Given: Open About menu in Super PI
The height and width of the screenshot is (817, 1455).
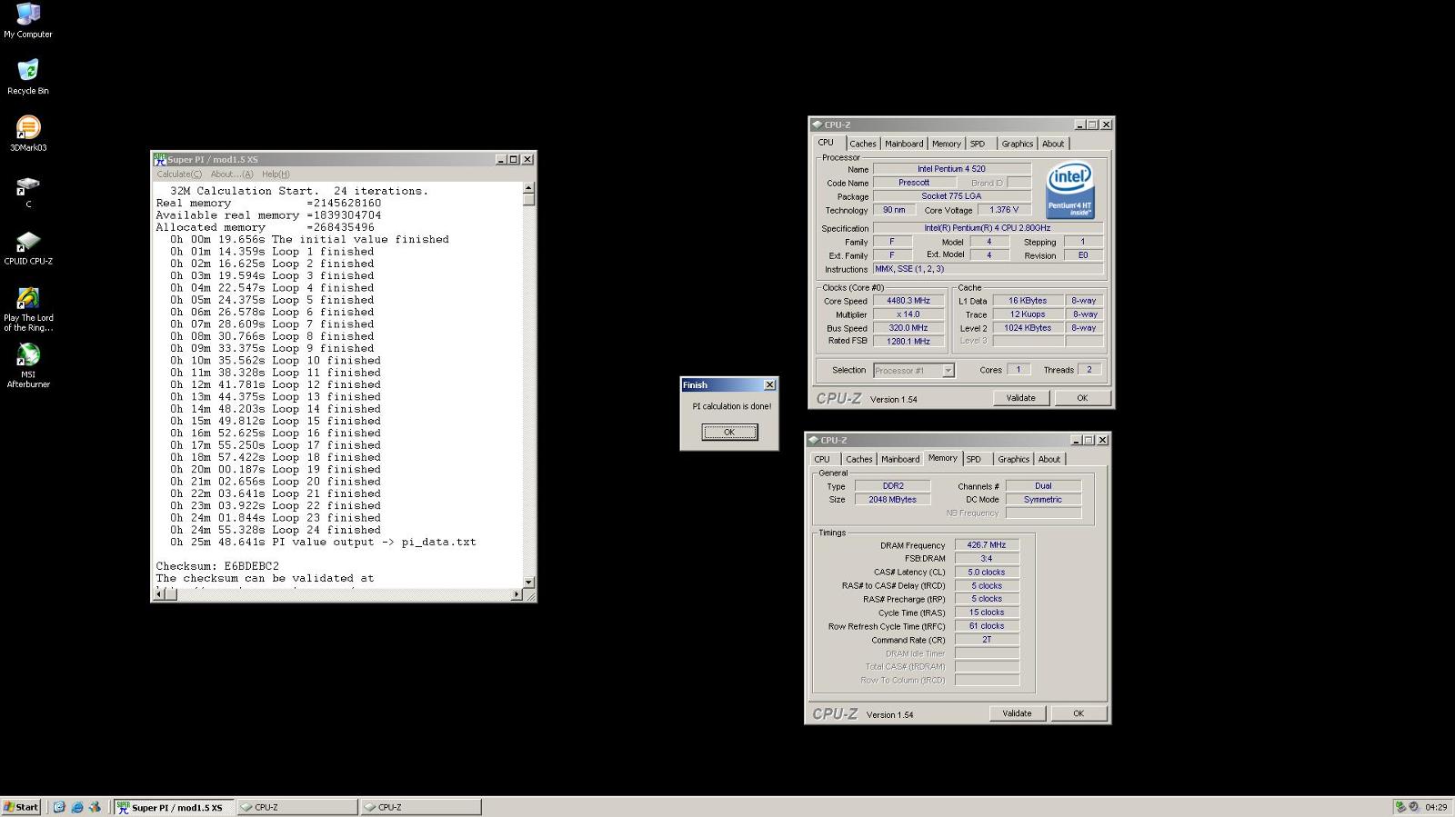Looking at the screenshot, I should [x=232, y=174].
